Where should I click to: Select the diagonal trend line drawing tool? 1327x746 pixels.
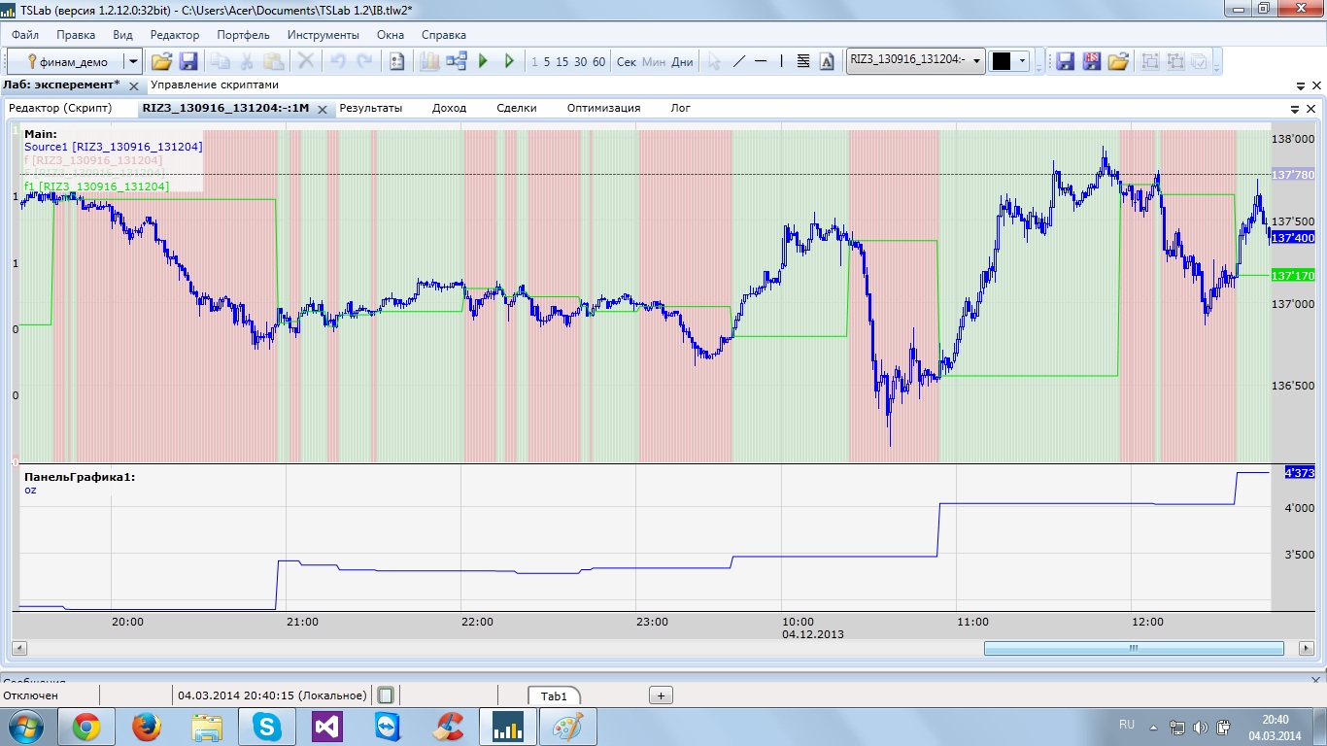(x=738, y=61)
